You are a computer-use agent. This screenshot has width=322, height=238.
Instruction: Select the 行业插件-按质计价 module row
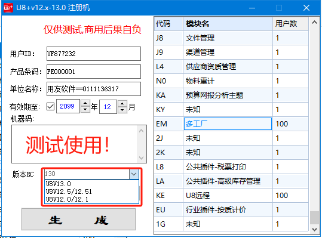click(231, 210)
